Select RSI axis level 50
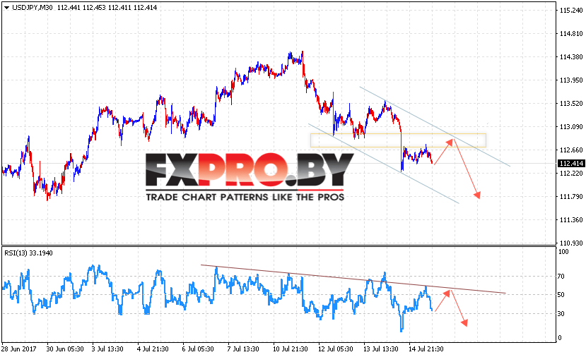Screen dimensions: 586x357 [x=561, y=295]
